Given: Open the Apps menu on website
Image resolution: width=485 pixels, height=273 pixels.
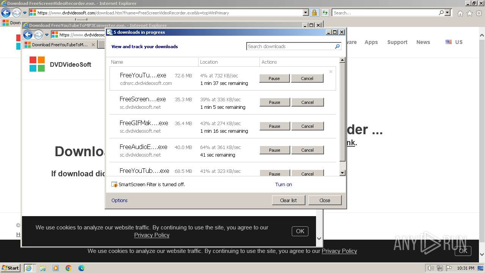Looking at the screenshot, I should pos(371,42).
